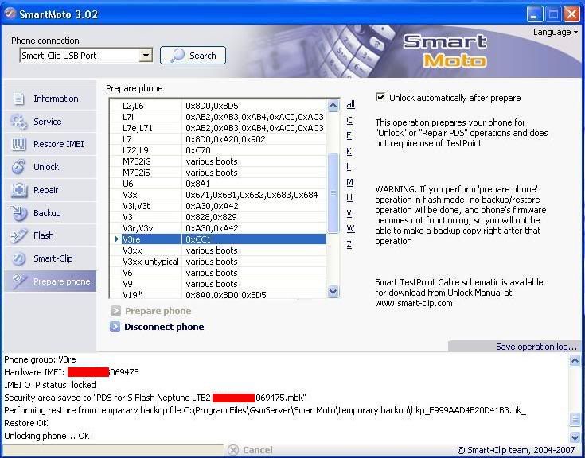Viewport: 585px width, 458px height.
Task: Filter phone list by 'all'
Action: [x=350, y=104]
